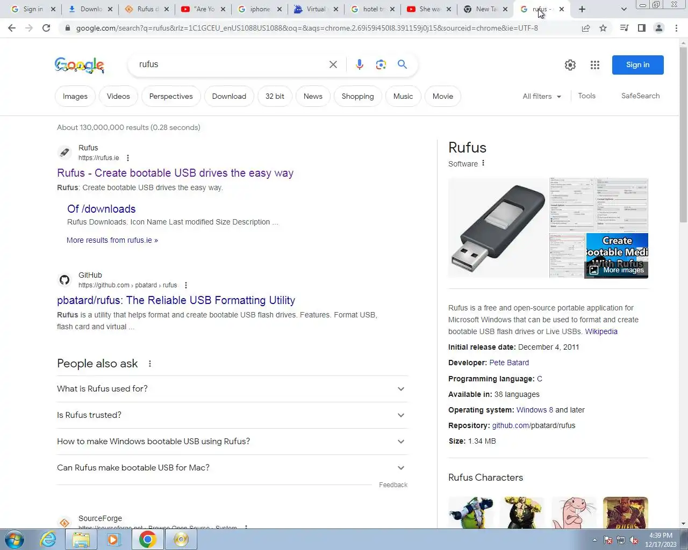688x550 pixels.
Task: Open SafeSearch settings
Action: click(640, 96)
